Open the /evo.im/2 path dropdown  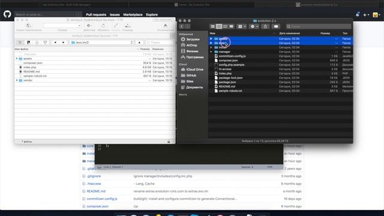tap(102, 43)
